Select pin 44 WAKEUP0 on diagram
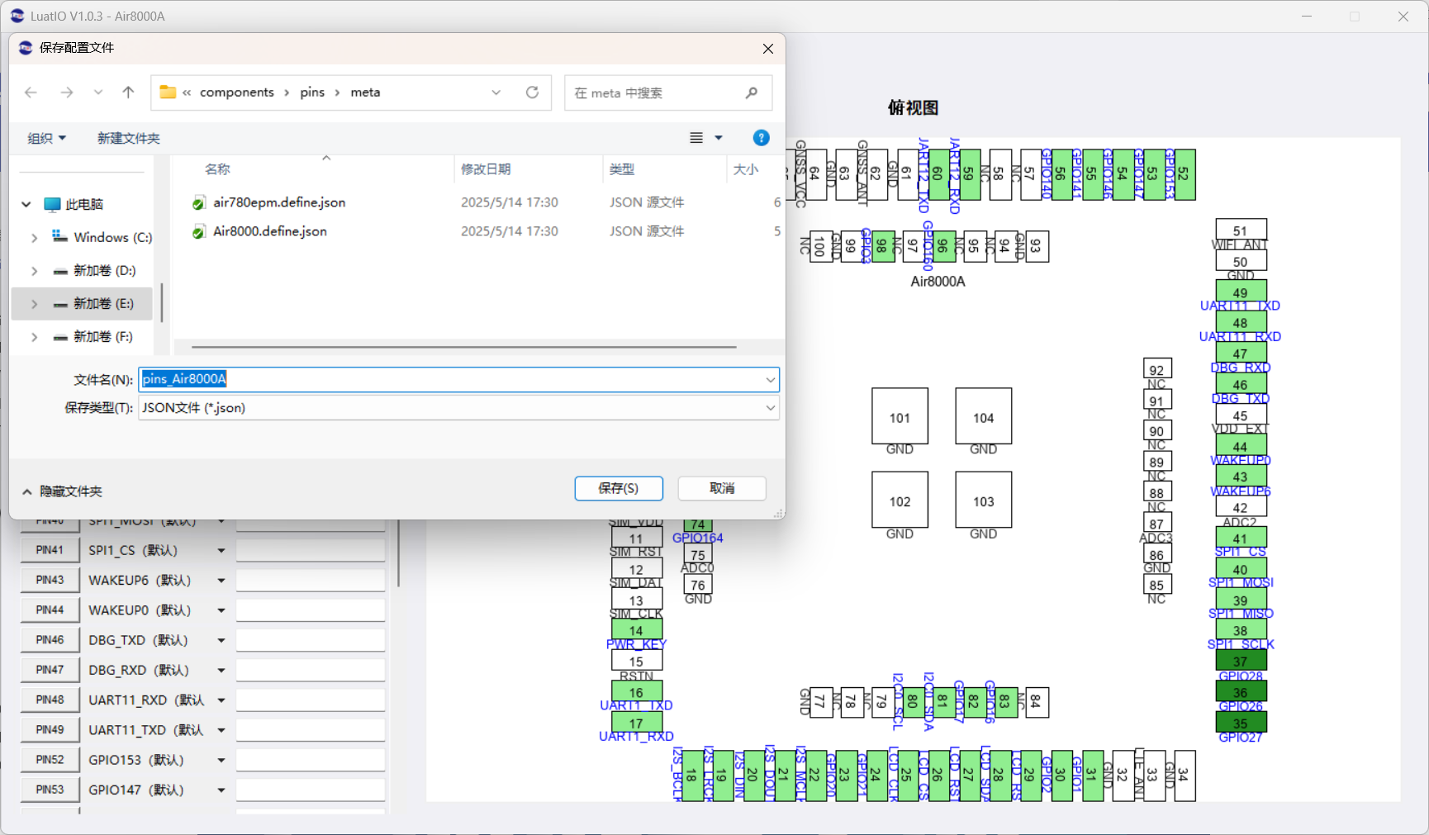 (x=1241, y=445)
